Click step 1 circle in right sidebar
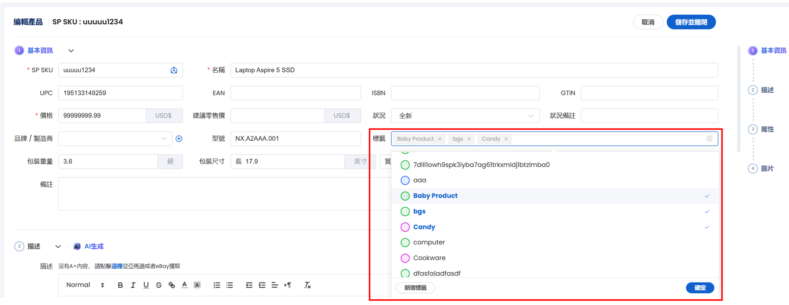 (752, 51)
